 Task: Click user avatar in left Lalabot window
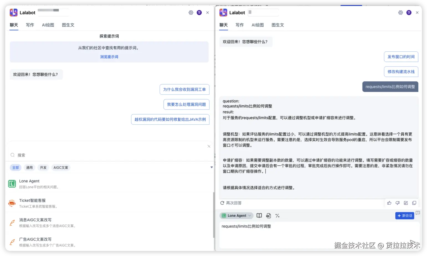tap(199, 12)
